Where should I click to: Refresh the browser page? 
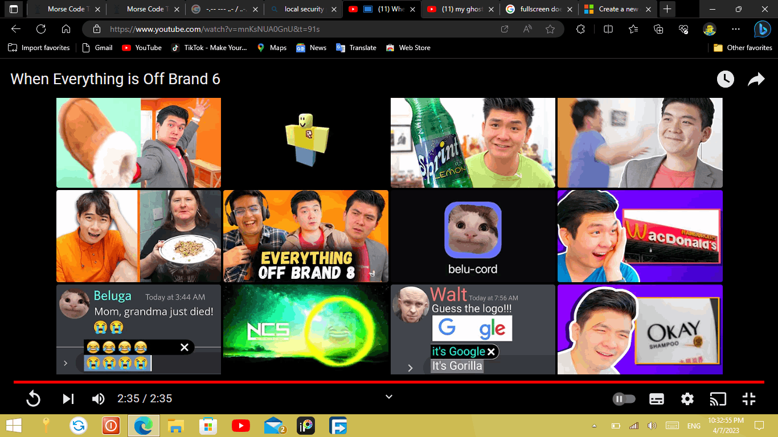tap(41, 29)
